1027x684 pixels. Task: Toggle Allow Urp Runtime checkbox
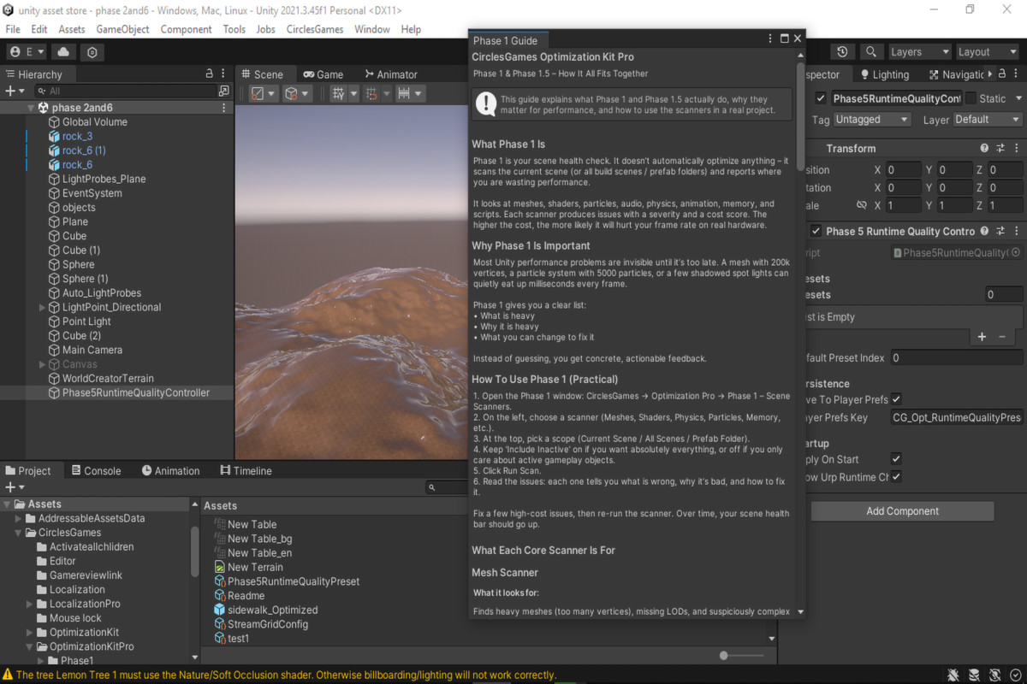[x=896, y=477]
